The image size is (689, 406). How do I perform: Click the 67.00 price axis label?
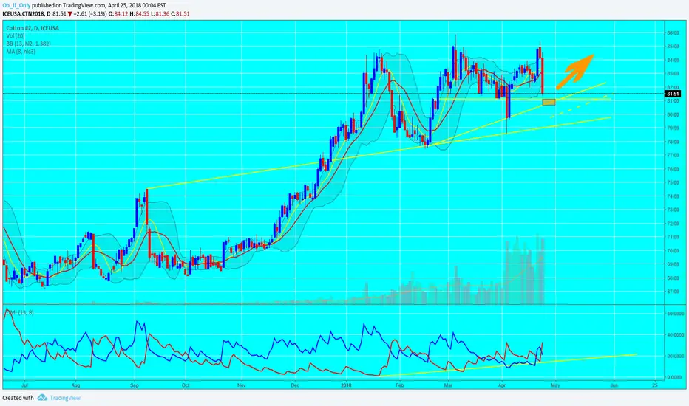tap(673, 292)
